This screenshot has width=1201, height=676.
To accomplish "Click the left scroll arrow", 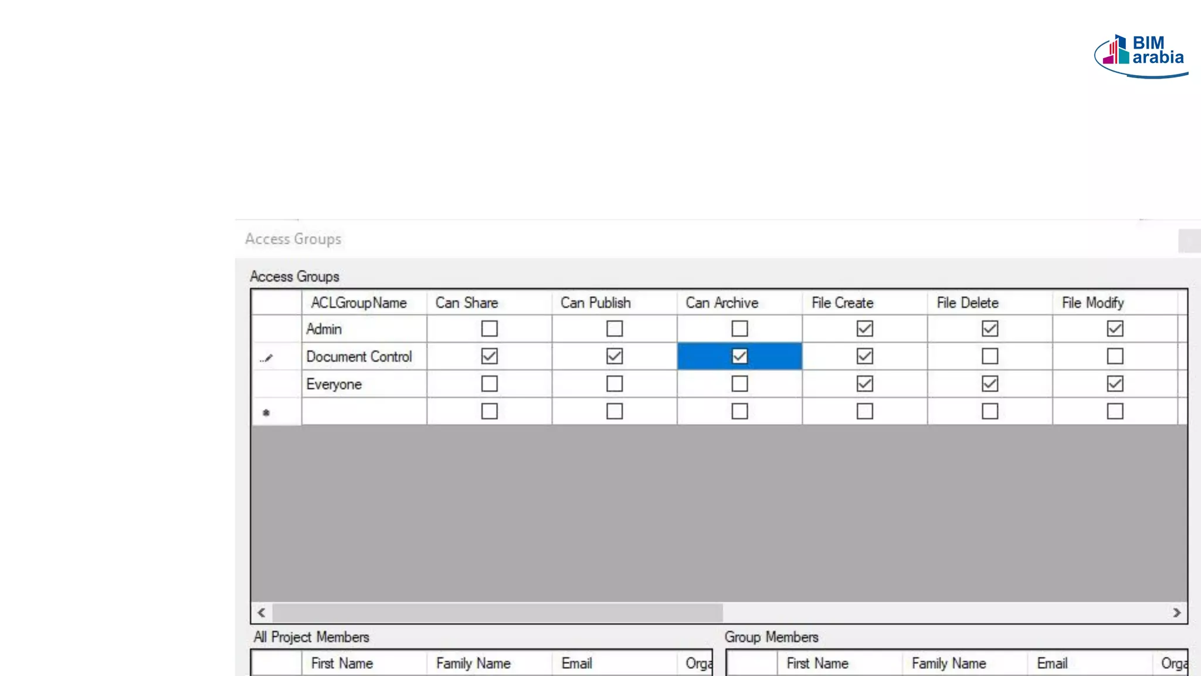I will [262, 613].
